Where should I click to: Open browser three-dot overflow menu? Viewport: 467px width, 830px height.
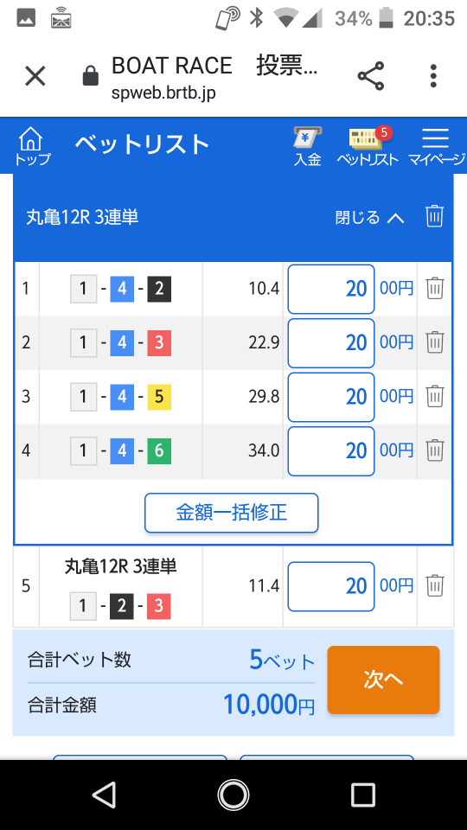(x=433, y=76)
